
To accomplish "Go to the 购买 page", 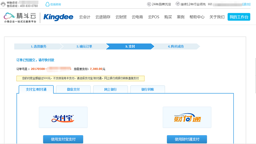I will pos(168,17).
